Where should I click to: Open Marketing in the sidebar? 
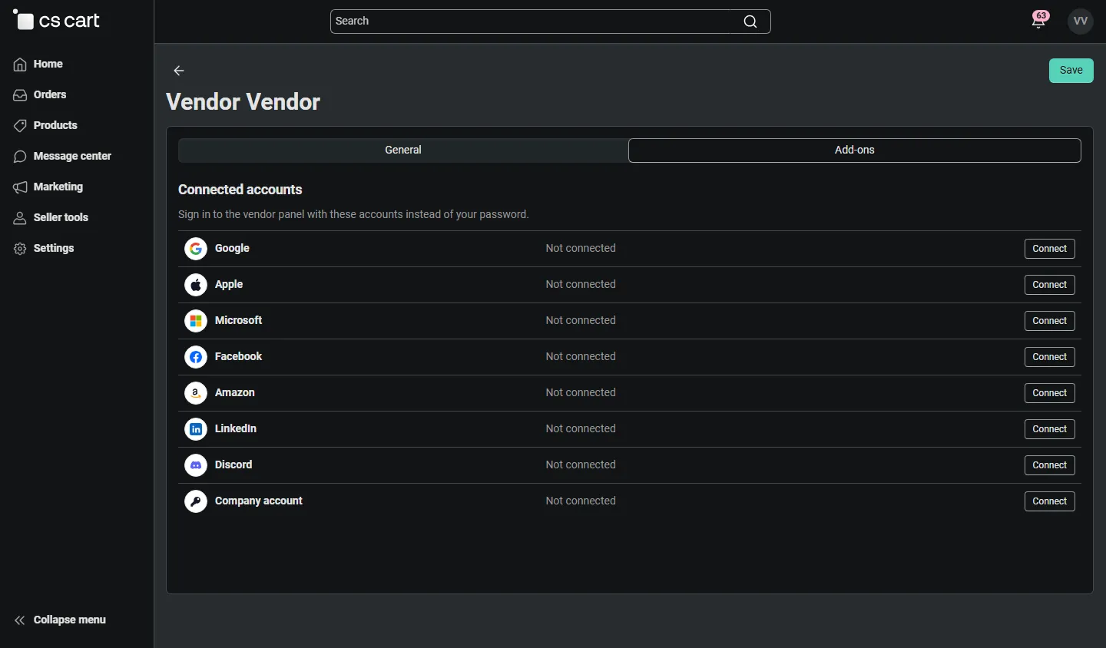point(48,187)
